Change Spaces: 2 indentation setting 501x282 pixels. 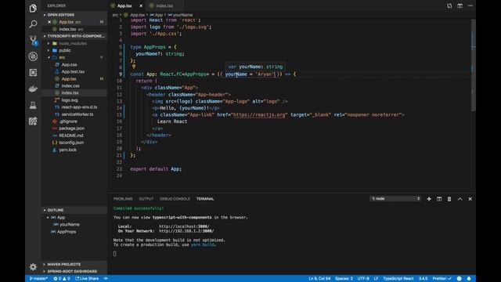click(x=344, y=279)
